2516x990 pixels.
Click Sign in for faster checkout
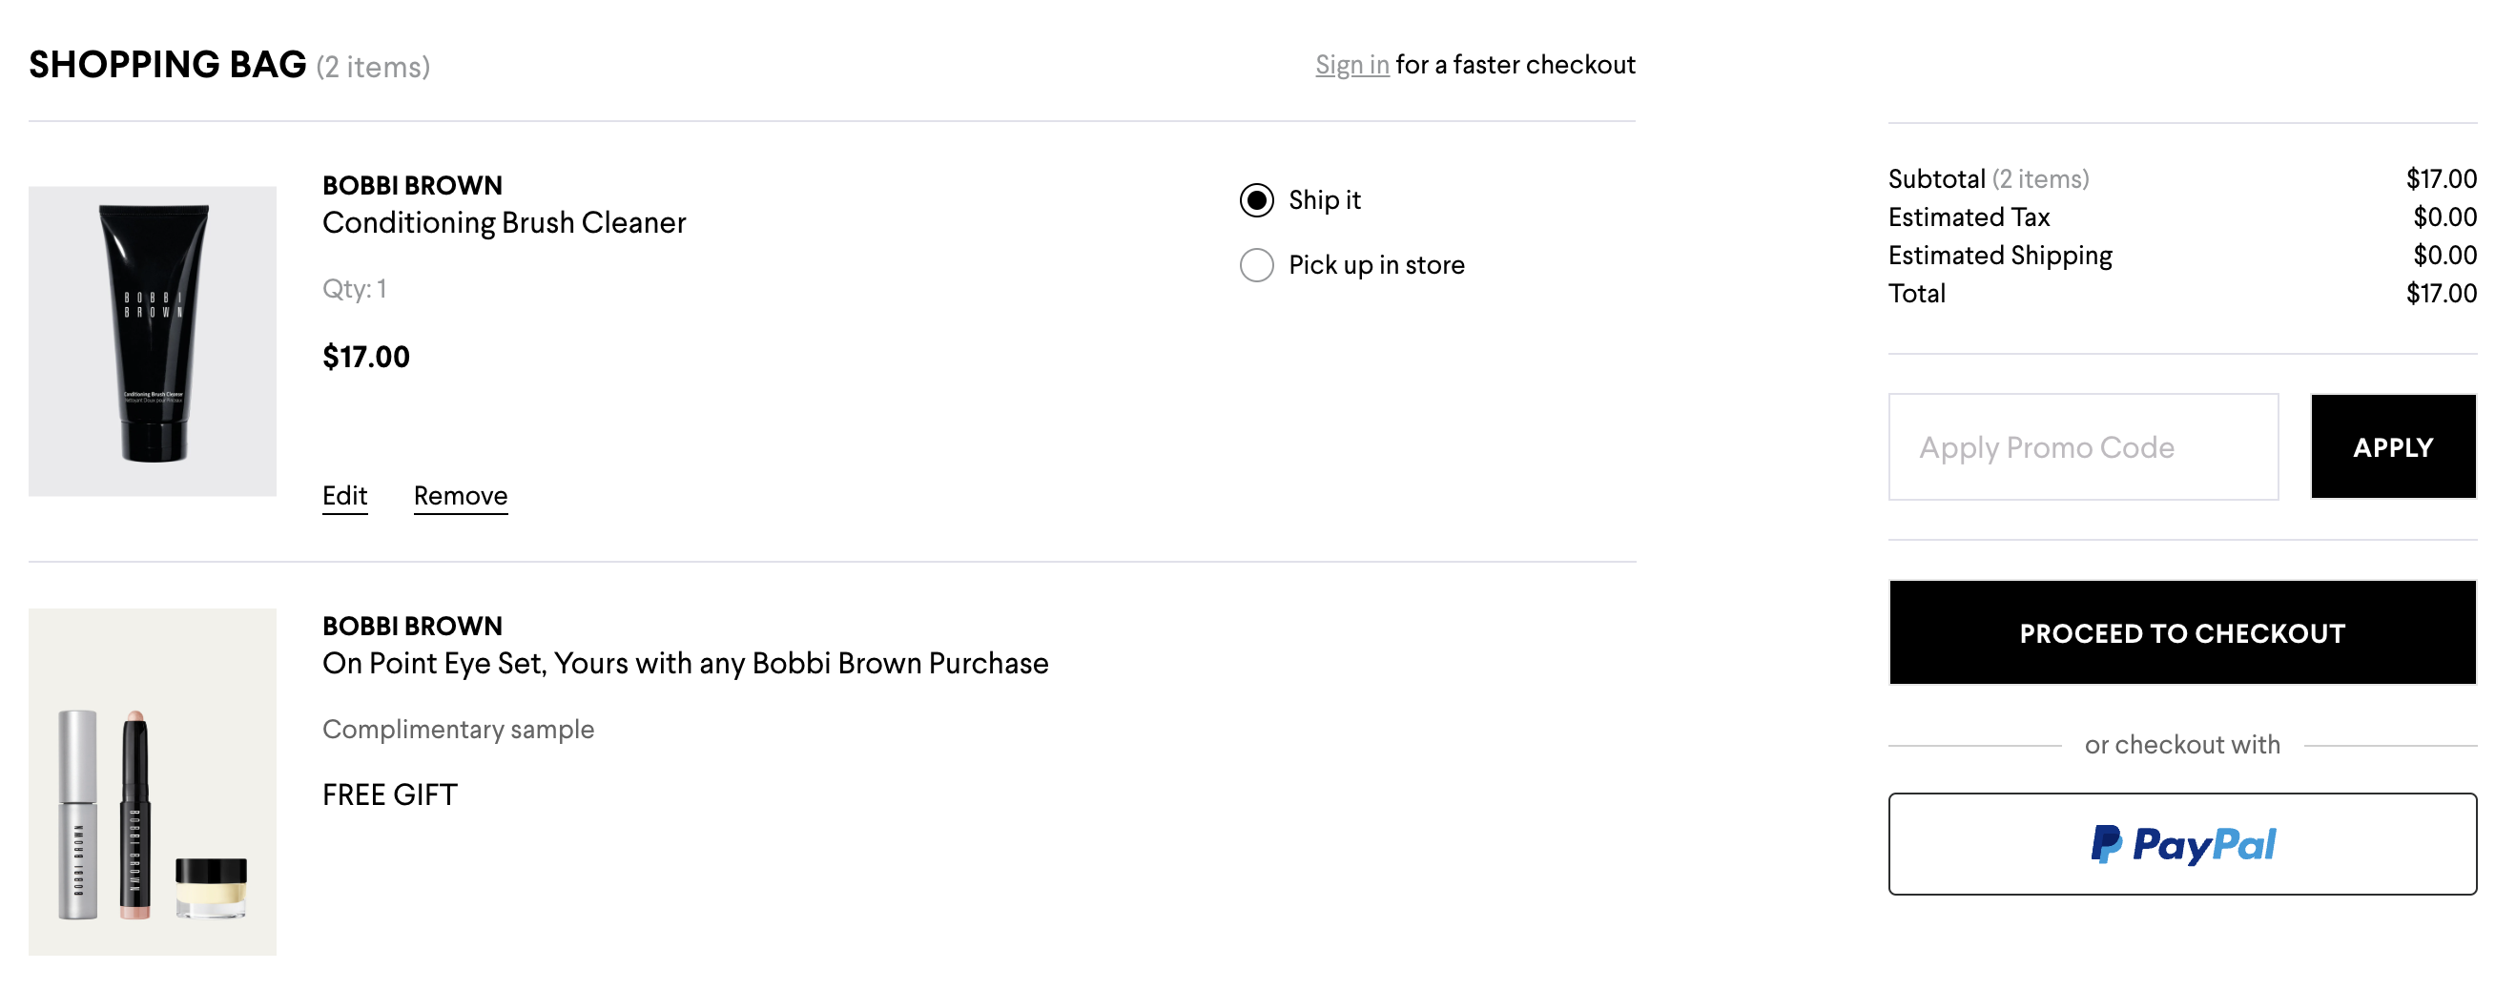click(x=1351, y=65)
